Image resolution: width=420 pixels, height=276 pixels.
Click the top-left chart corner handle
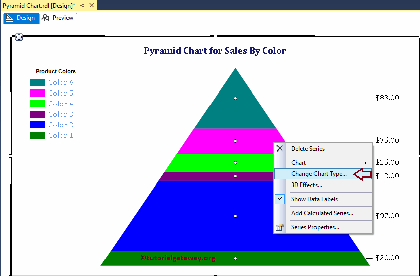(10, 35)
